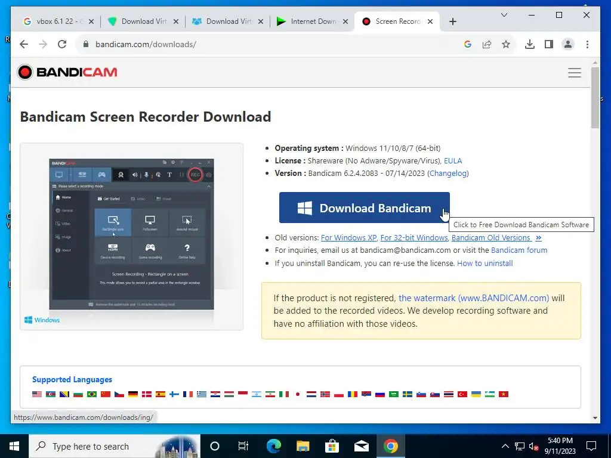611x458 pixels.
Task: Select the China flag
Action: click(106, 394)
